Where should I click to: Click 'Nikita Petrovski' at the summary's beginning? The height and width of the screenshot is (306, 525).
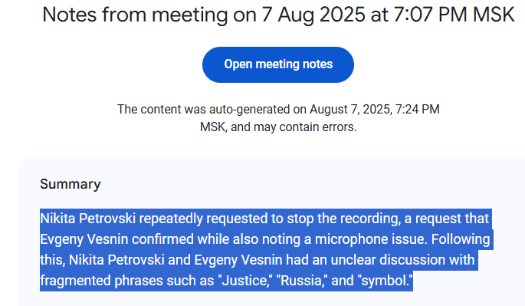(87, 219)
